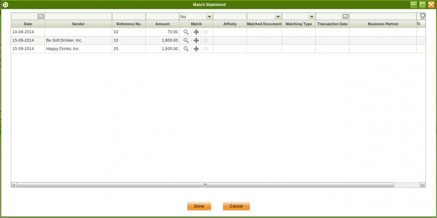
Task: Sort by Date column header
Action: click(x=28, y=24)
